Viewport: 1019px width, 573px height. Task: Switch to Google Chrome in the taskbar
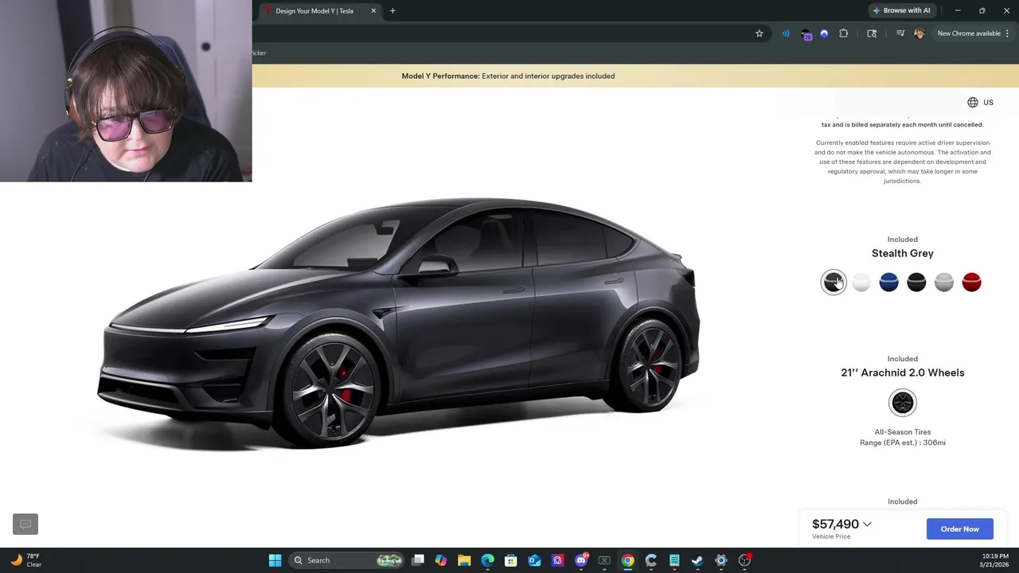tap(627, 560)
